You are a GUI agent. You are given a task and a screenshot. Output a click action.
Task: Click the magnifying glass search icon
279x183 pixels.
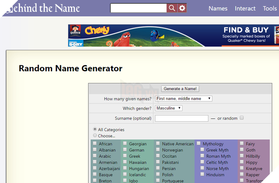[172, 8]
